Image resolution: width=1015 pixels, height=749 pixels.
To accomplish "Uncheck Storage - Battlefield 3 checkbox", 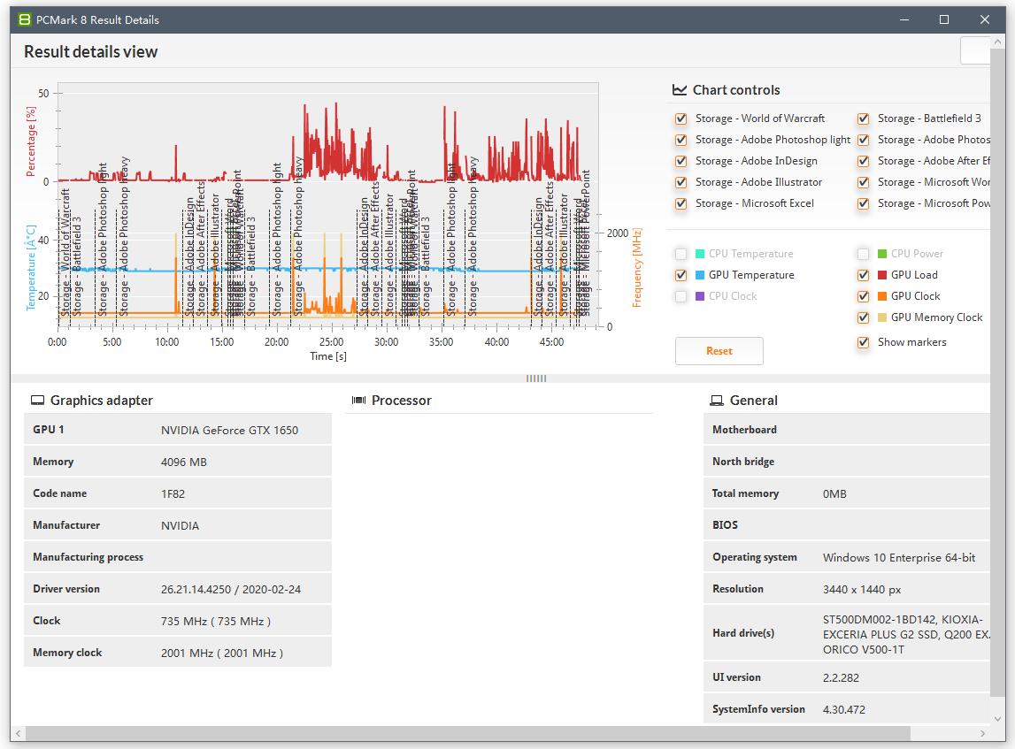I will pyautogui.click(x=863, y=118).
